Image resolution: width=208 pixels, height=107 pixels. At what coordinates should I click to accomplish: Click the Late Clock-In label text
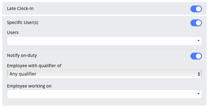[x=20, y=9]
